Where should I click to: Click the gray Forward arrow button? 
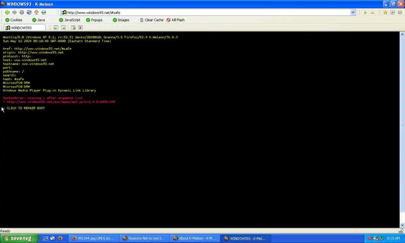click(14, 12)
